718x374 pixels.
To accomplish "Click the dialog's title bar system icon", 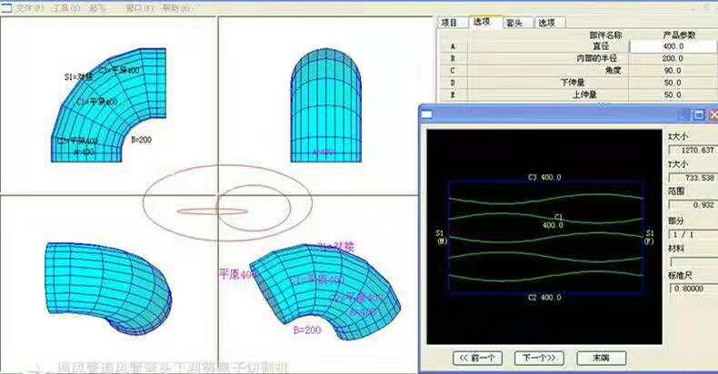I will (x=427, y=114).
